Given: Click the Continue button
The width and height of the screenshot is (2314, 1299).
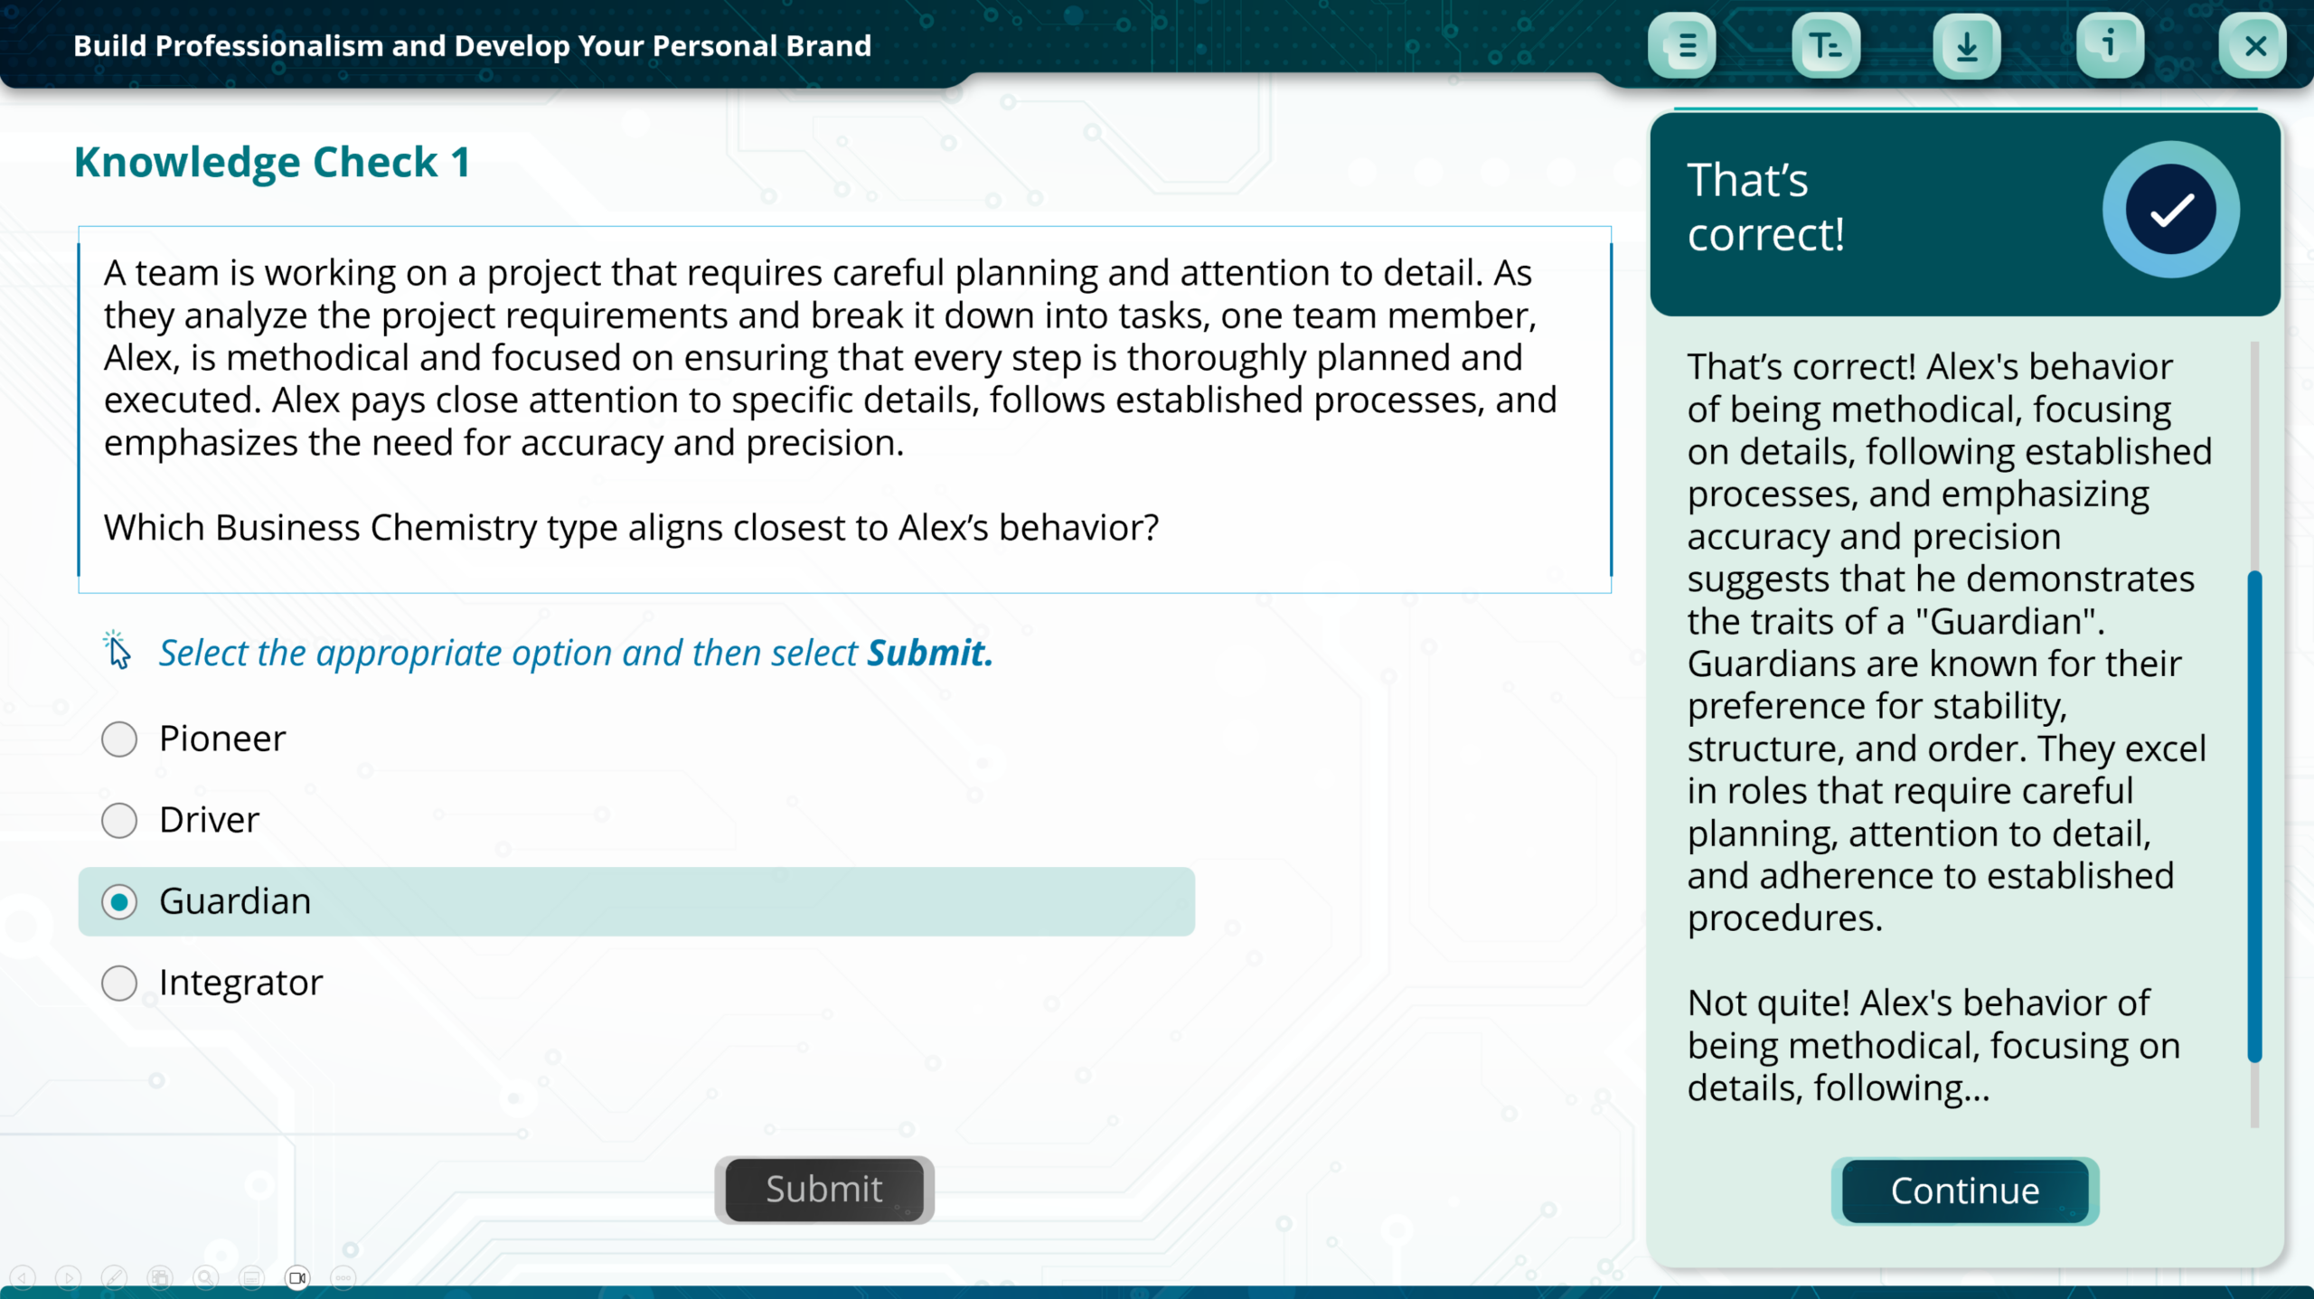Looking at the screenshot, I should pyautogui.click(x=1965, y=1191).
